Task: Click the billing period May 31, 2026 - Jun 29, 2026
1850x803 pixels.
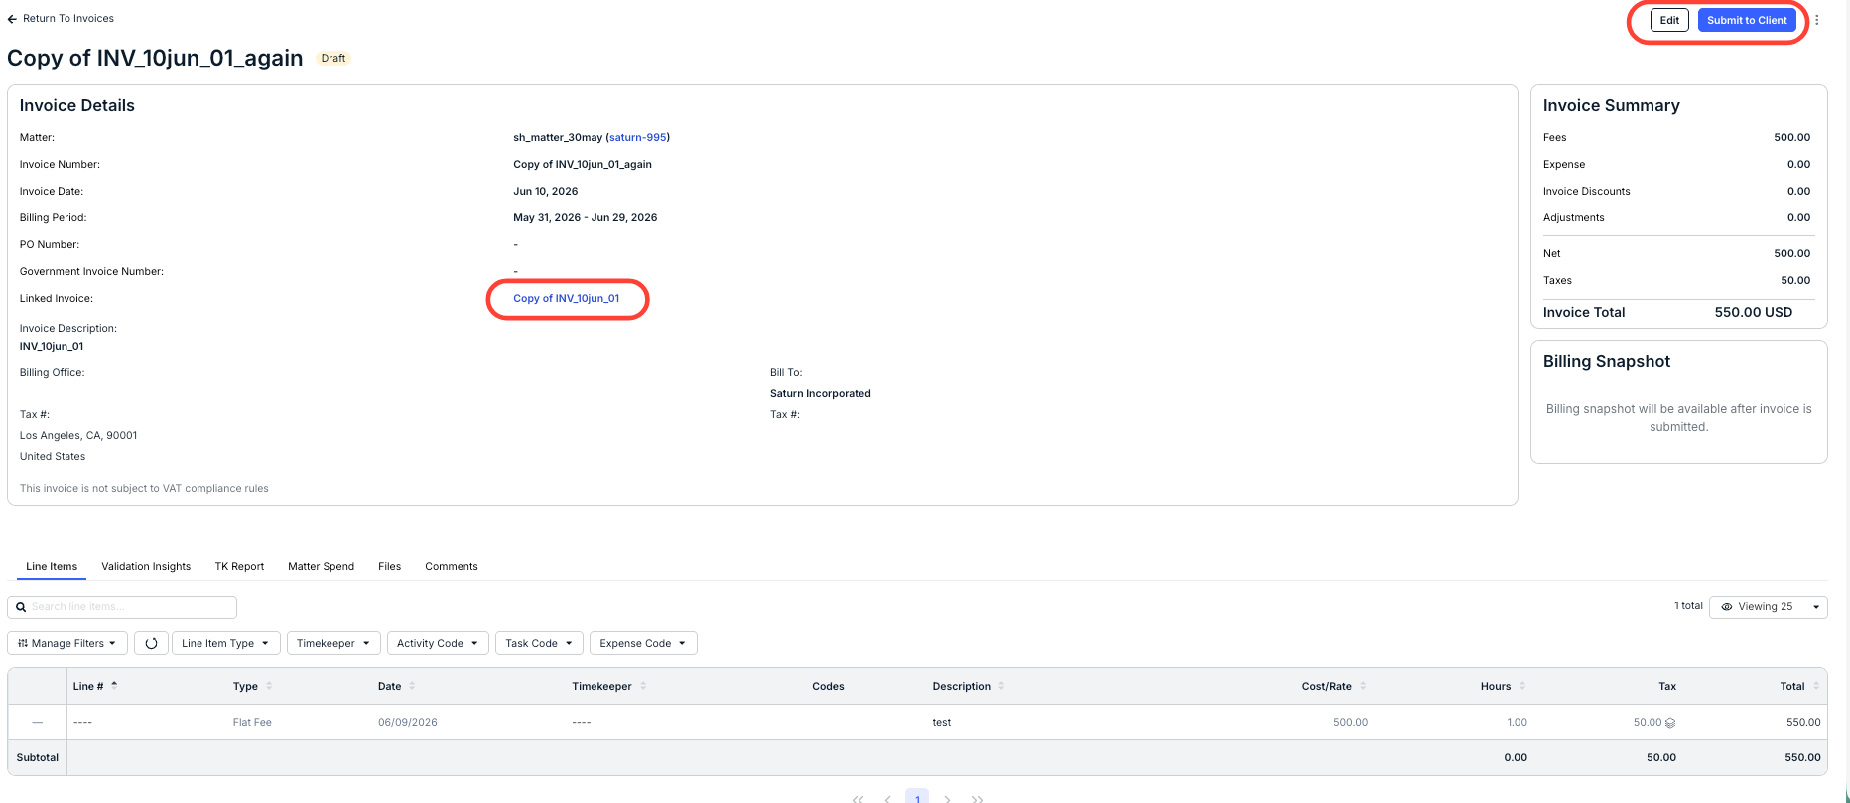Action: 586,217
